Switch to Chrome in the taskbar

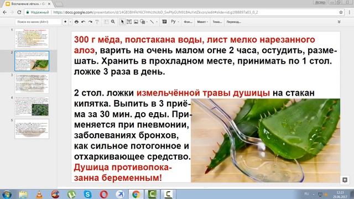point(136,194)
